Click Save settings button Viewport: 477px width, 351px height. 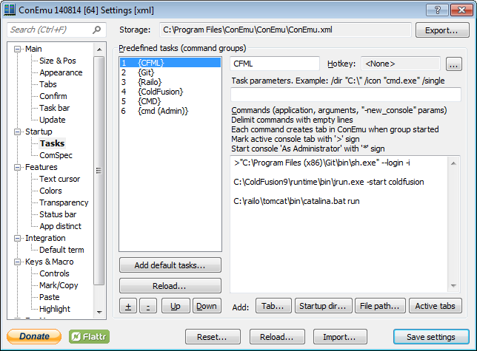(431, 337)
